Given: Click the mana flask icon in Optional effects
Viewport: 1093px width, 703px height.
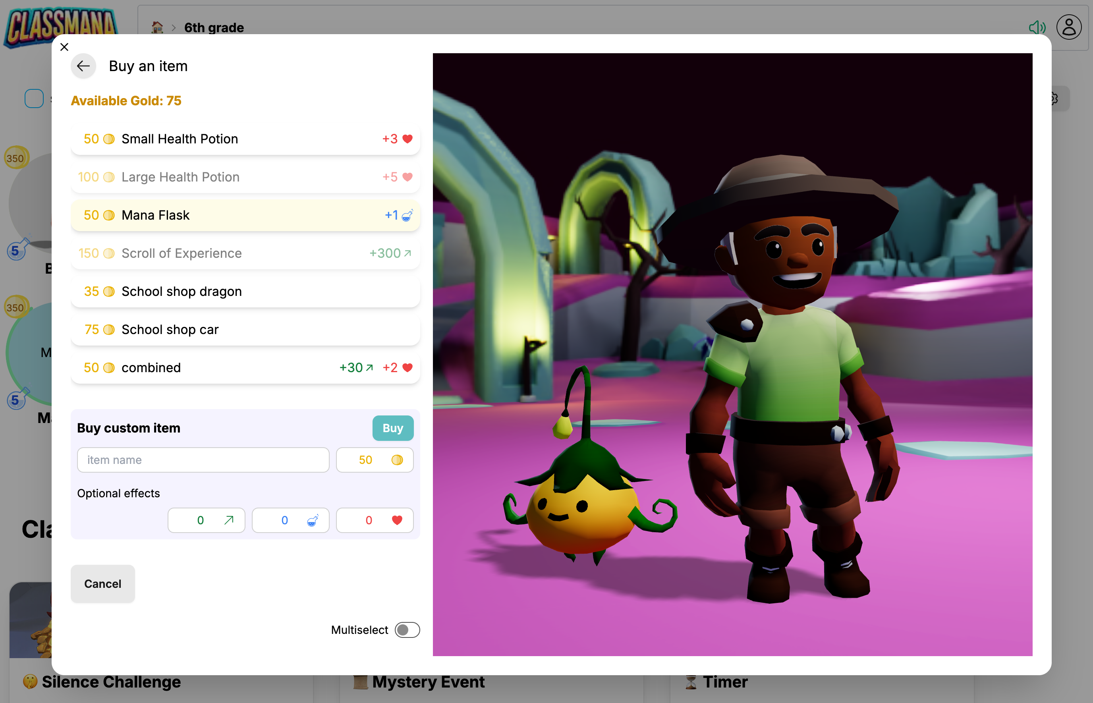Looking at the screenshot, I should (x=313, y=520).
